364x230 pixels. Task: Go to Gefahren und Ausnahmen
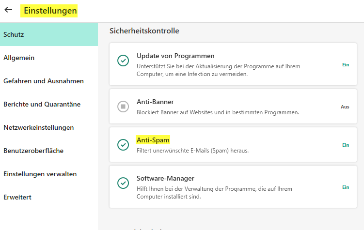click(x=44, y=81)
